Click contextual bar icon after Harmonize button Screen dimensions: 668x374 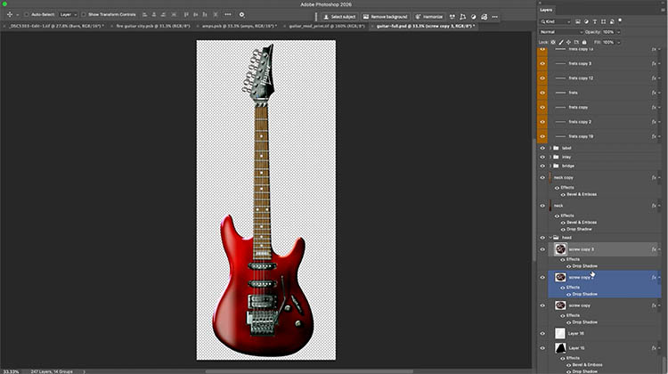(452, 17)
